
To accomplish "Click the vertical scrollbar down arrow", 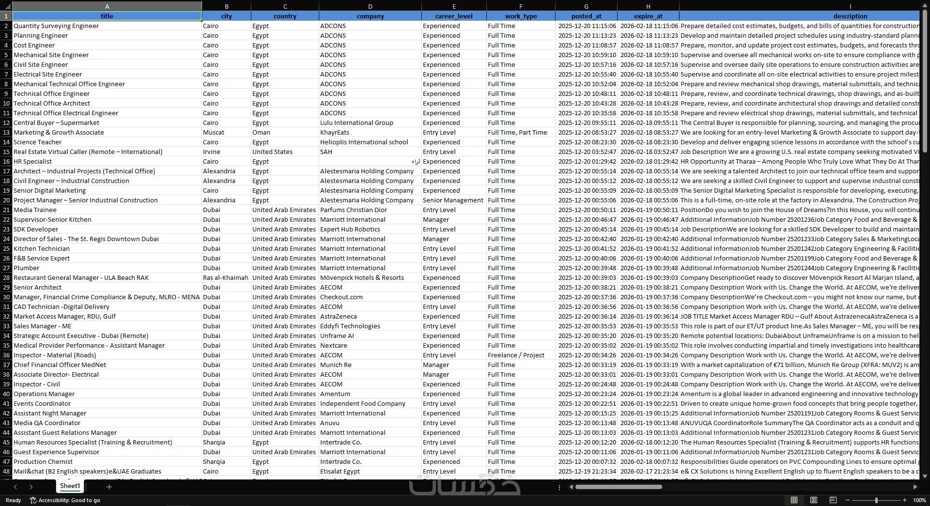I will pyautogui.click(x=925, y=476).
